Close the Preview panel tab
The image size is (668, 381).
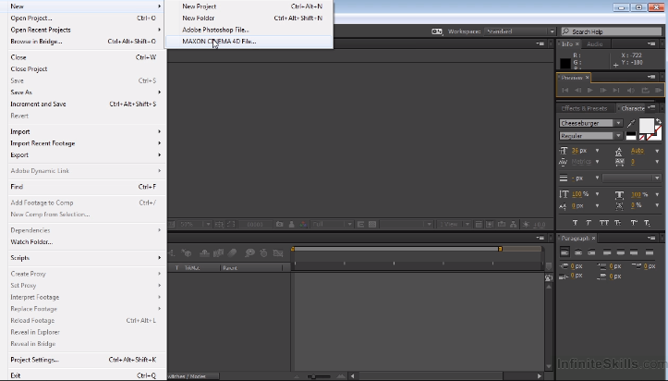[x=587, y=78]
